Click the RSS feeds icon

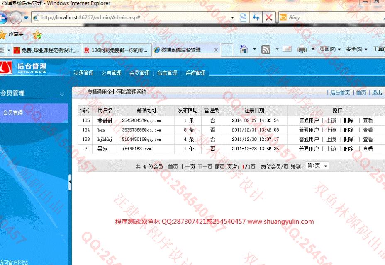[266, 50]
